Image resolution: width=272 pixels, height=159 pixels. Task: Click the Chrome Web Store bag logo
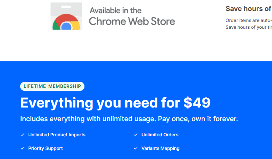pos(66,16)
